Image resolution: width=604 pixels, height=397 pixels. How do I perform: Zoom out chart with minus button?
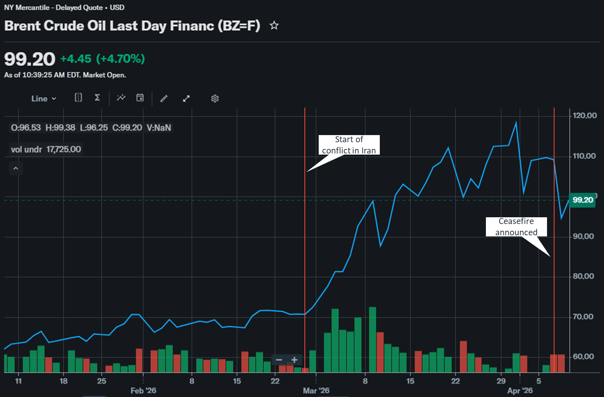[279, 360]
